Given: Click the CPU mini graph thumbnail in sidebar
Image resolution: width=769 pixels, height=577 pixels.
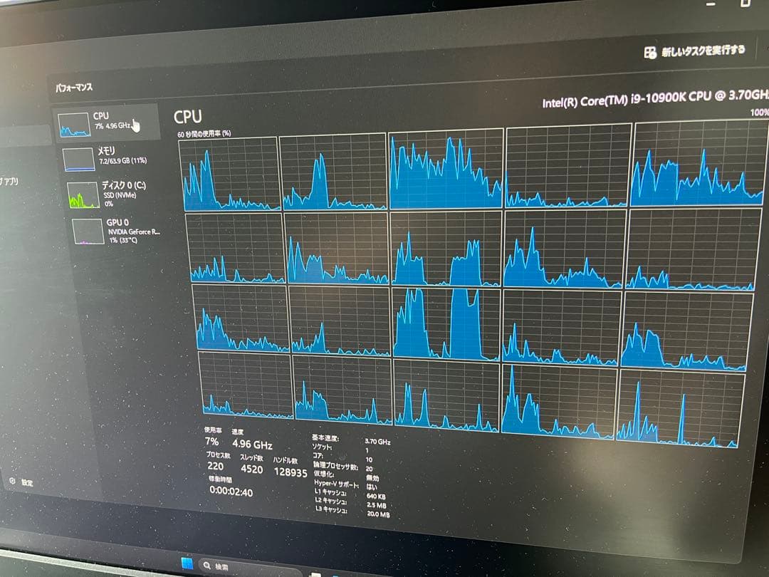Looking at the screenshot, I should click(x=74, y=125).
